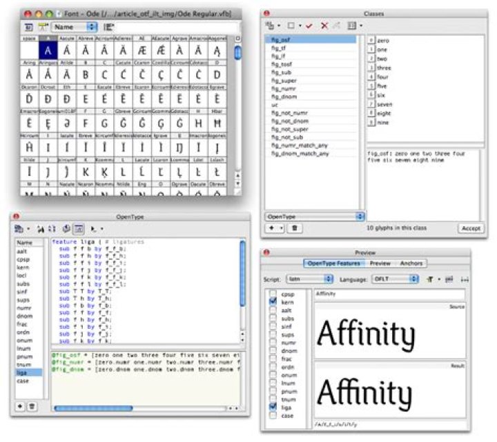This screenshot has width=497, height=442.
Task: Click the binoculars find icon in Font window
Action: click(x=43, y=27)
